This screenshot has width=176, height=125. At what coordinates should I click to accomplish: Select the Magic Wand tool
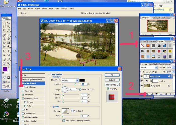click(9, 26)
